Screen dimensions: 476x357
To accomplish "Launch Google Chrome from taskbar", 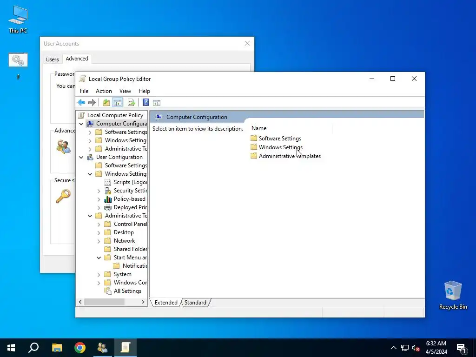I will point(80,348).
